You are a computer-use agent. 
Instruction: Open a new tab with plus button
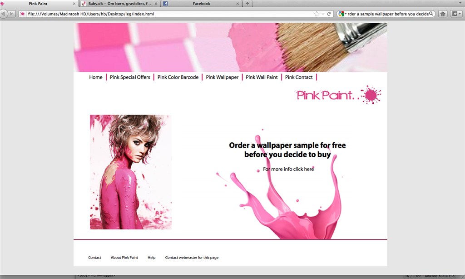point(247,4)
